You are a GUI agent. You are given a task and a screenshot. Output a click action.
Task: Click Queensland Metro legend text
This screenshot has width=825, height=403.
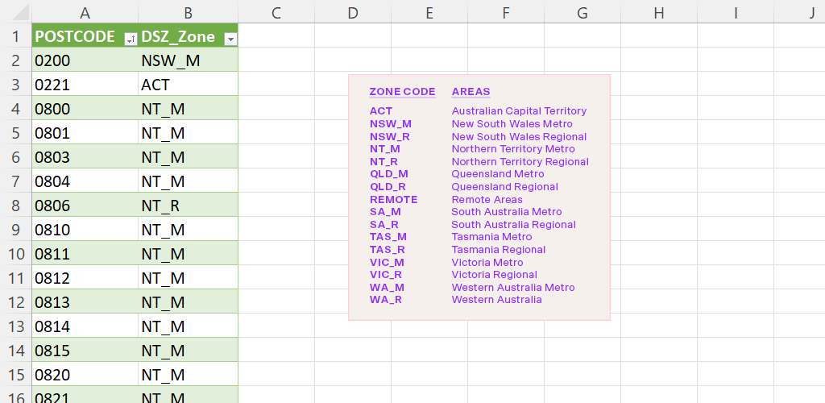pos(498,173)
